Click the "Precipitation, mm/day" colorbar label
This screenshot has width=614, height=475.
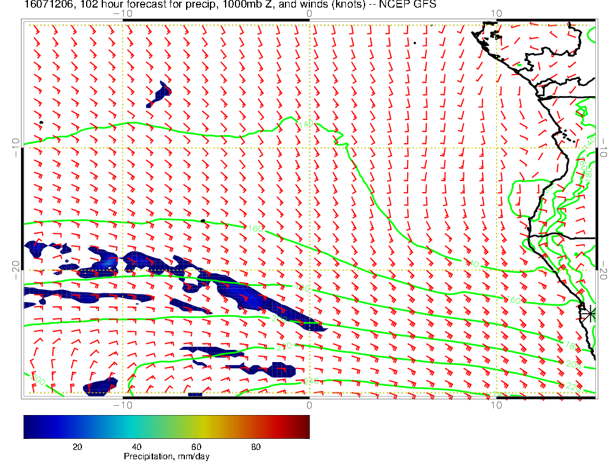[166, 456]
